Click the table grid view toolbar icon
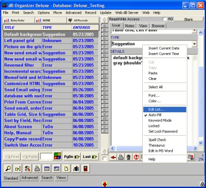 point(47,169)
